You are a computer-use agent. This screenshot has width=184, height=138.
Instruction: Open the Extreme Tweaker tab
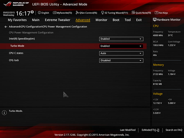pos(58,20)
